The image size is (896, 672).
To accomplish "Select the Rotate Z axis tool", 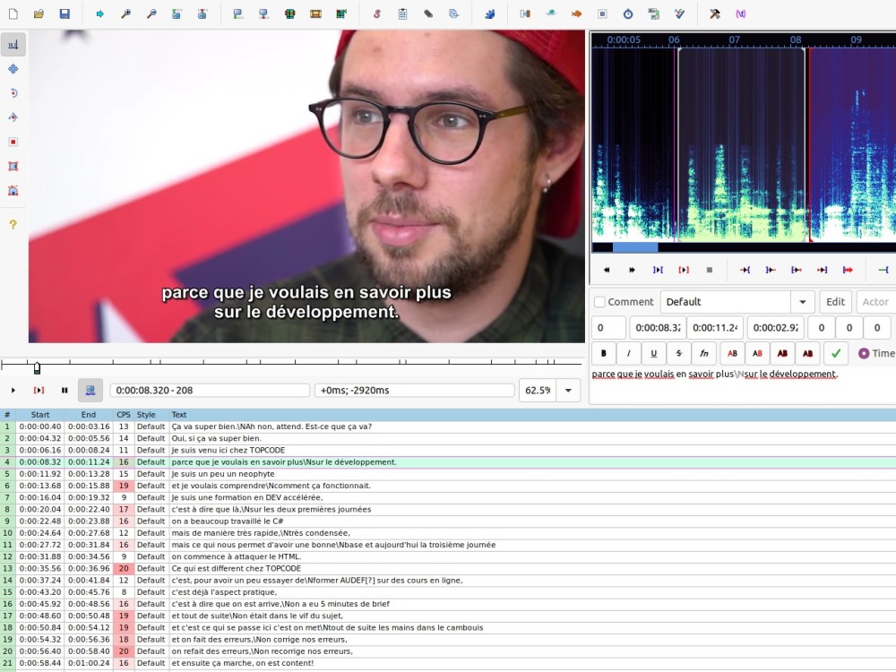I will (x=13, y=93).
